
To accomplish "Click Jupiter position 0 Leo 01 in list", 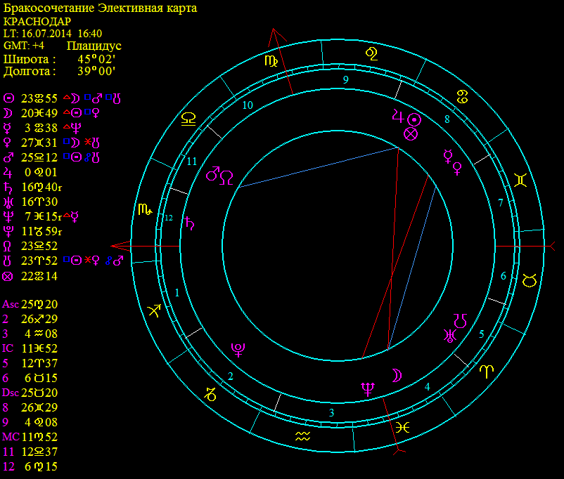I will pos(41,172).
